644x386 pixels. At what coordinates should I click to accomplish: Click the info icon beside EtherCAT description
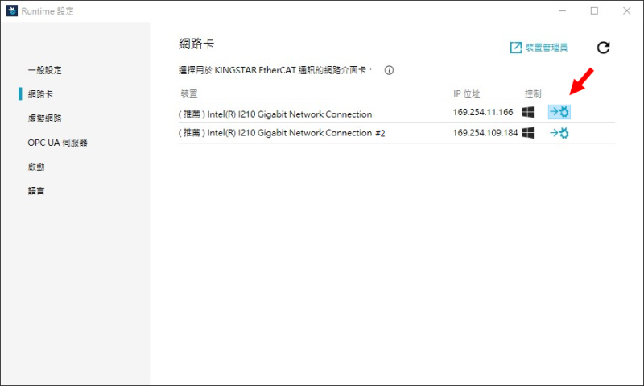pyautogui.click(x=389, y=70)
